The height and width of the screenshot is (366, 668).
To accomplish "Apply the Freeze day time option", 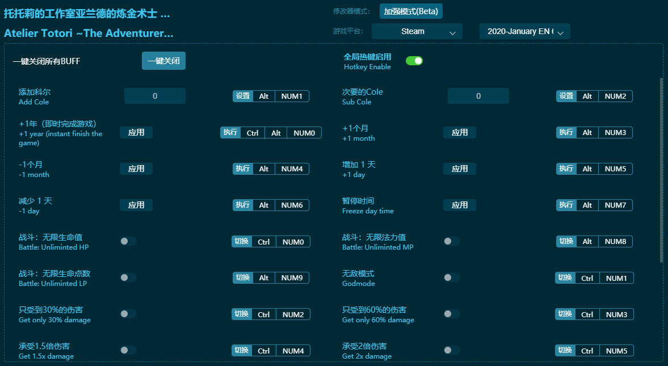I will (460, 205).
